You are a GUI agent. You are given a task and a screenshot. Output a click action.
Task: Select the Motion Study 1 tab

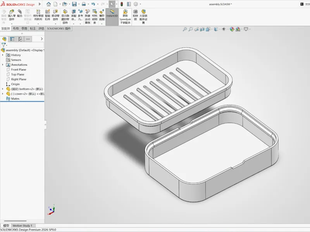pos(22,225)
